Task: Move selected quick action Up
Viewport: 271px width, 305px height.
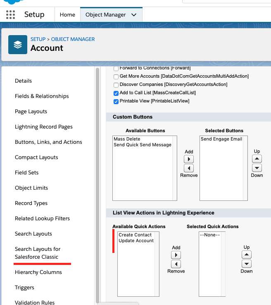Action: [x=247, y=255]
